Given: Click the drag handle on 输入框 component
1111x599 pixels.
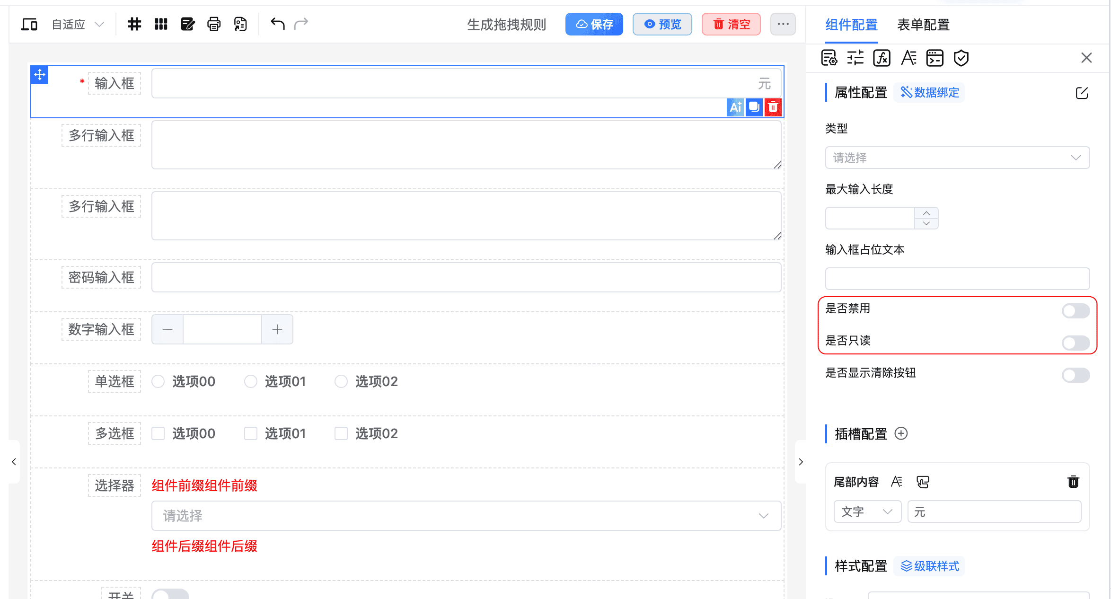Looking at the screenshot, I should click(x=40, y=74).
